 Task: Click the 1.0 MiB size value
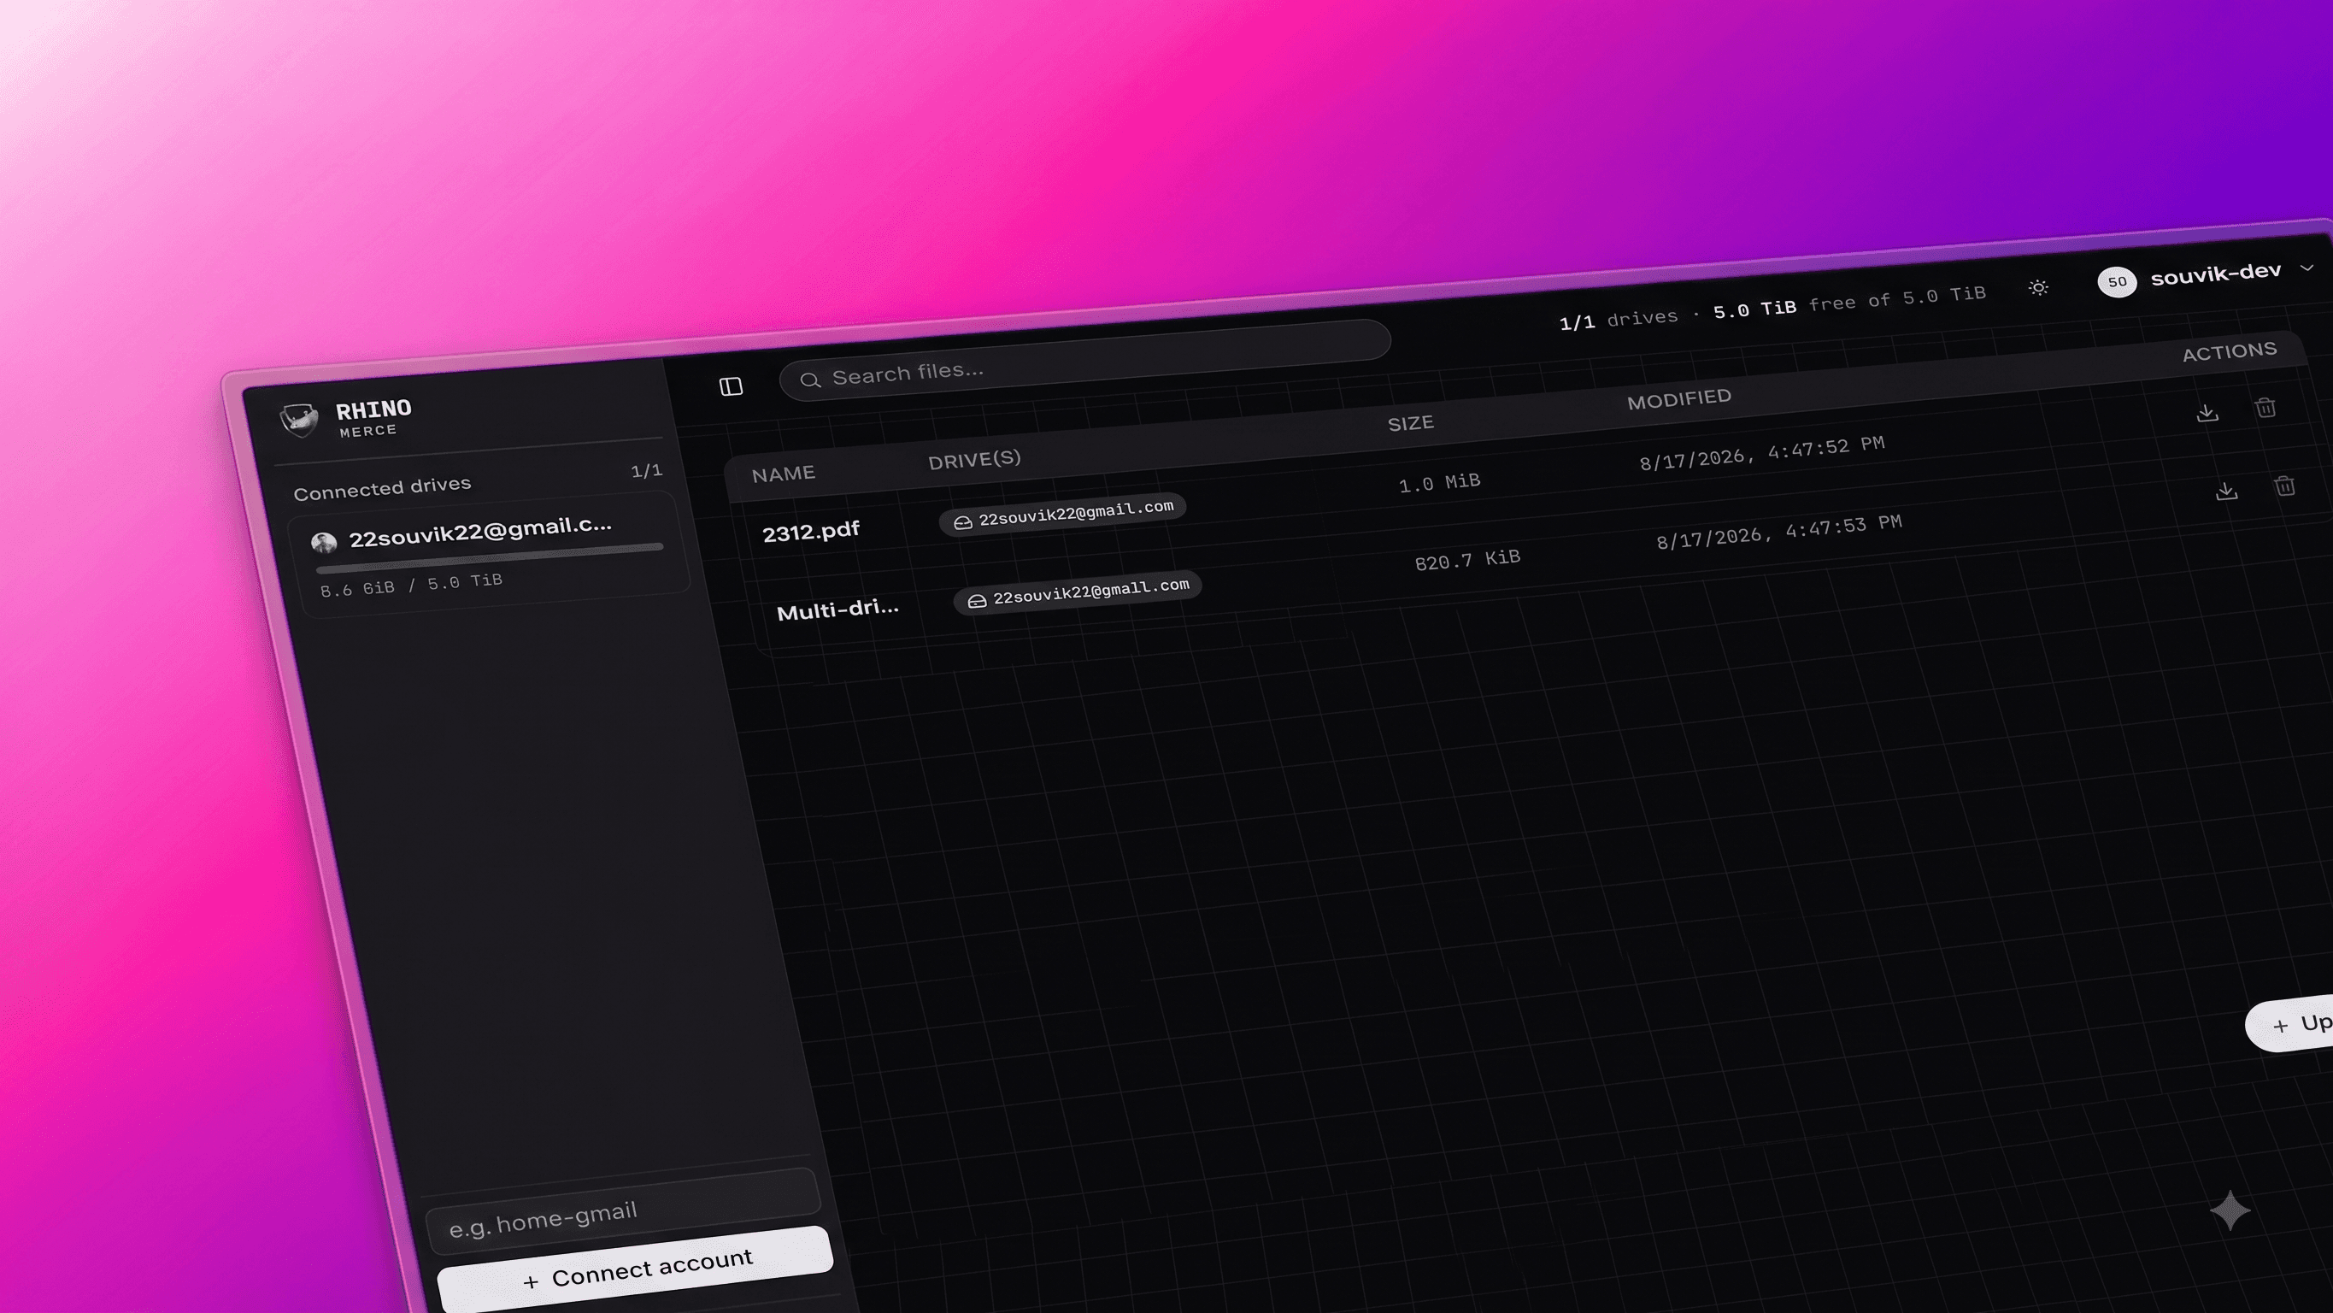click(x=1439, y=482)
